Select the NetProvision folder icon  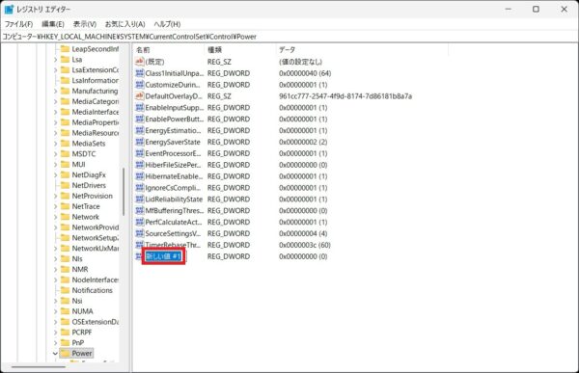(x=65, y=196)
